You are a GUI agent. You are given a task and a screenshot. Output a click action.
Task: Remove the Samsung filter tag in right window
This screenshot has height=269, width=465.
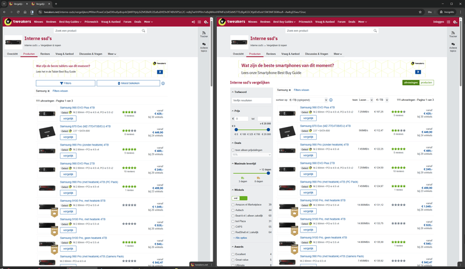pos(289,90)
